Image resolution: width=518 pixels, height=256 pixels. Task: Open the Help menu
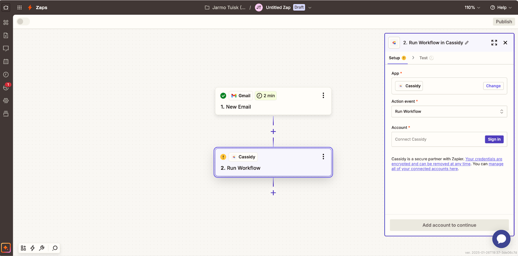point(501,7)
